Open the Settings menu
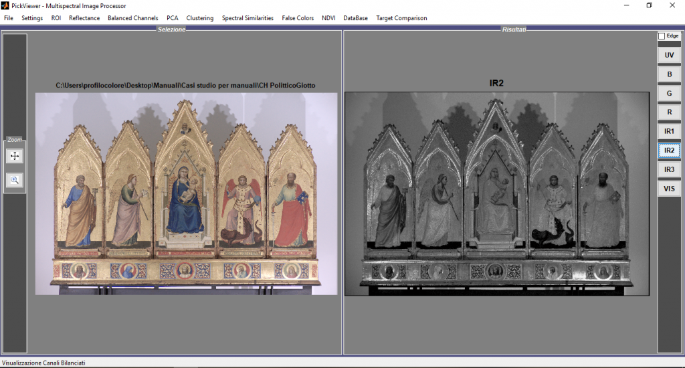Viewport: 685px width, 368px height. click(32, 18)
